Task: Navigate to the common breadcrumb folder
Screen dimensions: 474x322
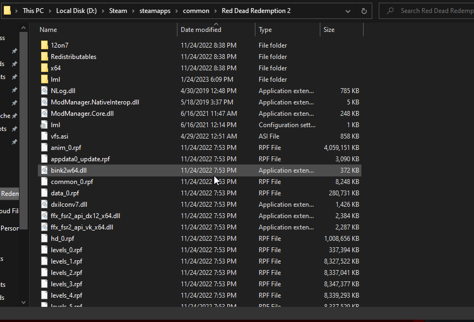Action: pos(196,11)
